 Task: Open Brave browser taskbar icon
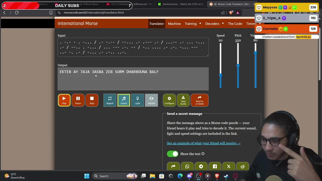[217, 176]
